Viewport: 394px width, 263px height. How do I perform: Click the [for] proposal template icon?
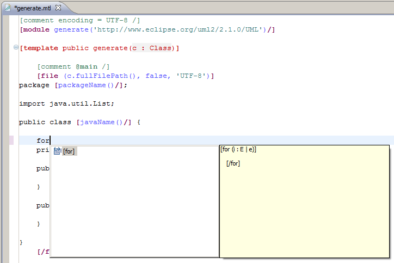(58, 151)
